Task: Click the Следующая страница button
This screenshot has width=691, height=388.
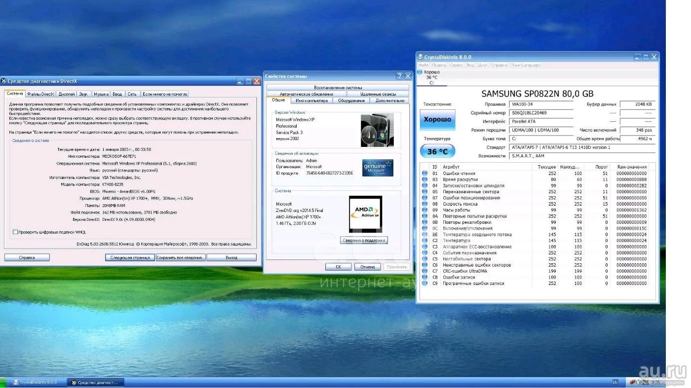Action: point(130,257)
